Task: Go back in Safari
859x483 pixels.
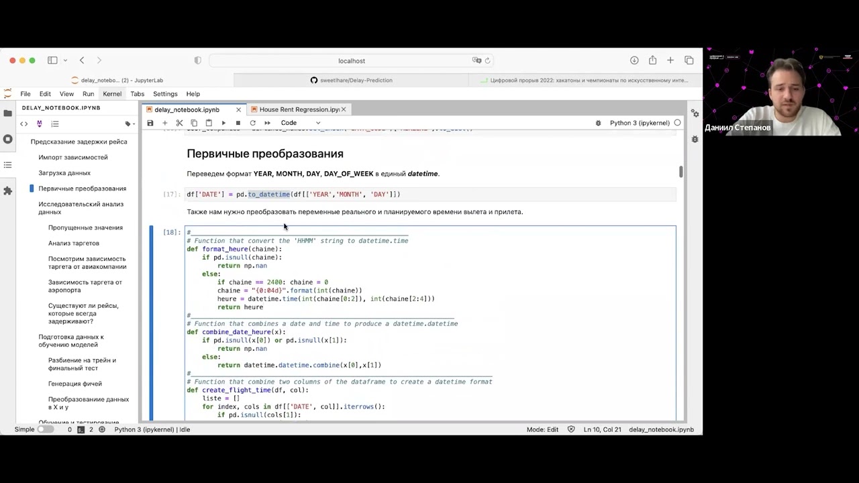Action: coord(82,60)
